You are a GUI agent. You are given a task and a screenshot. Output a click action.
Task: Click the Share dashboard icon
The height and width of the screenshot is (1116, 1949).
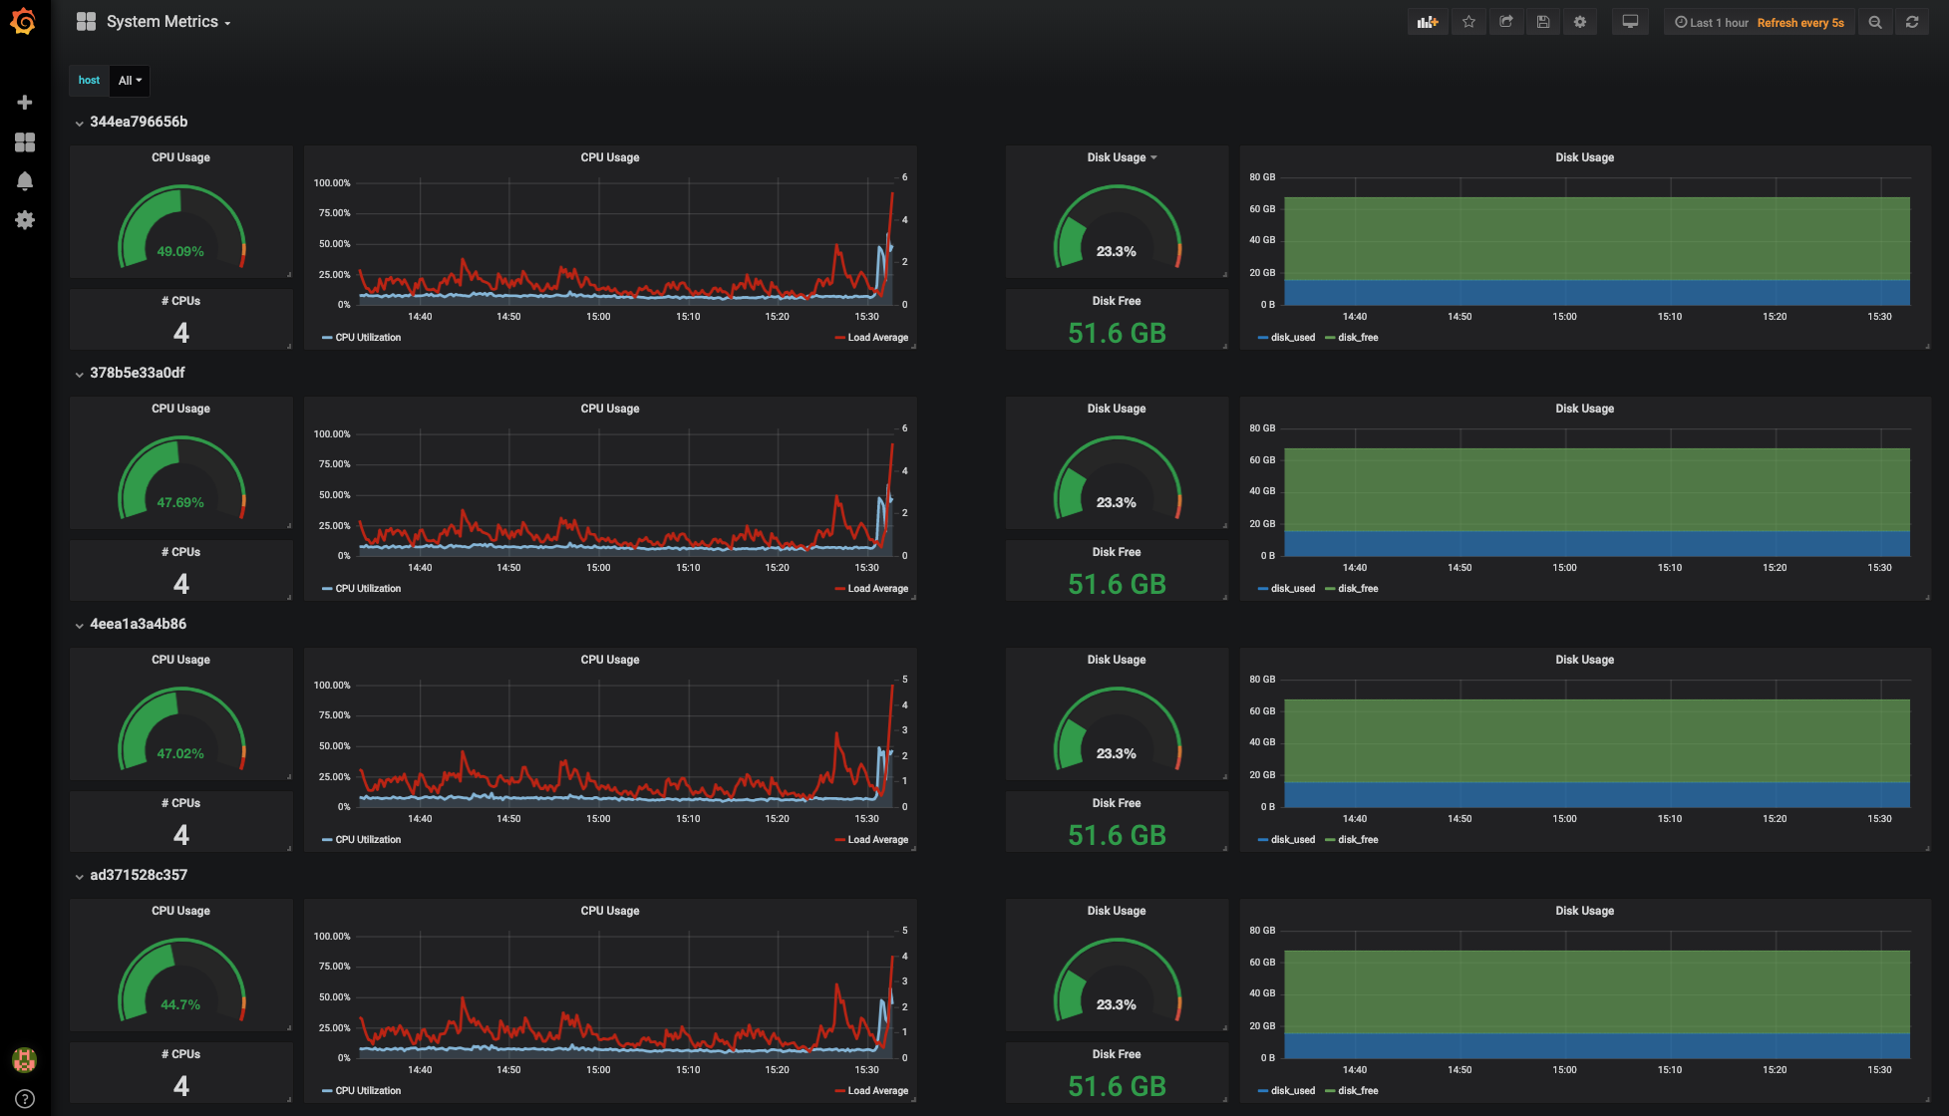click(x=1506, y=22)
